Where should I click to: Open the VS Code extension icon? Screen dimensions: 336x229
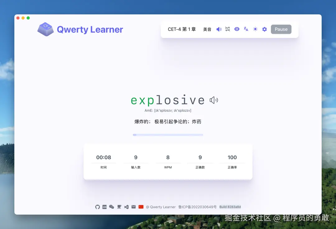[x=126, y=207]
